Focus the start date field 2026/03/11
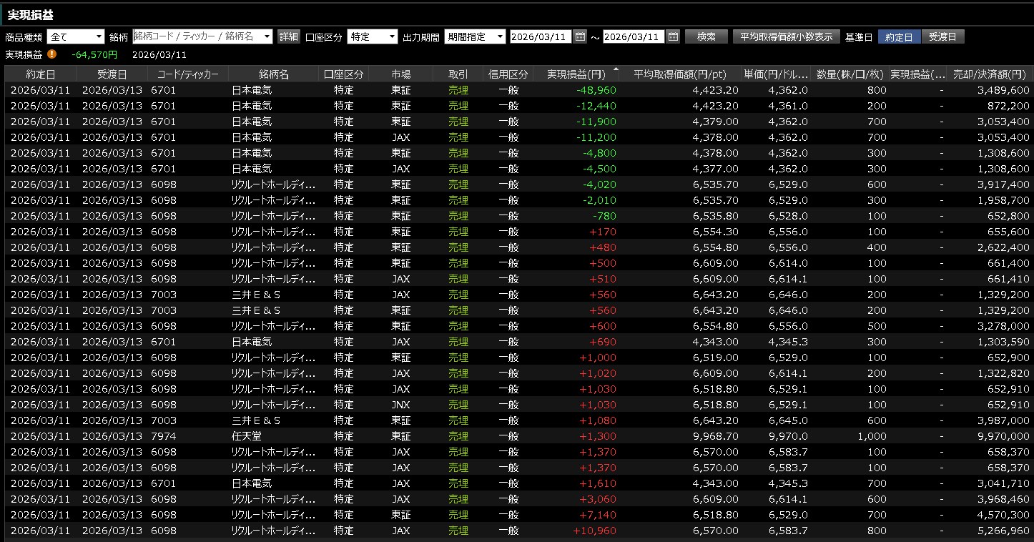This screenshot has width=1034, height=542. click(541, 36)
